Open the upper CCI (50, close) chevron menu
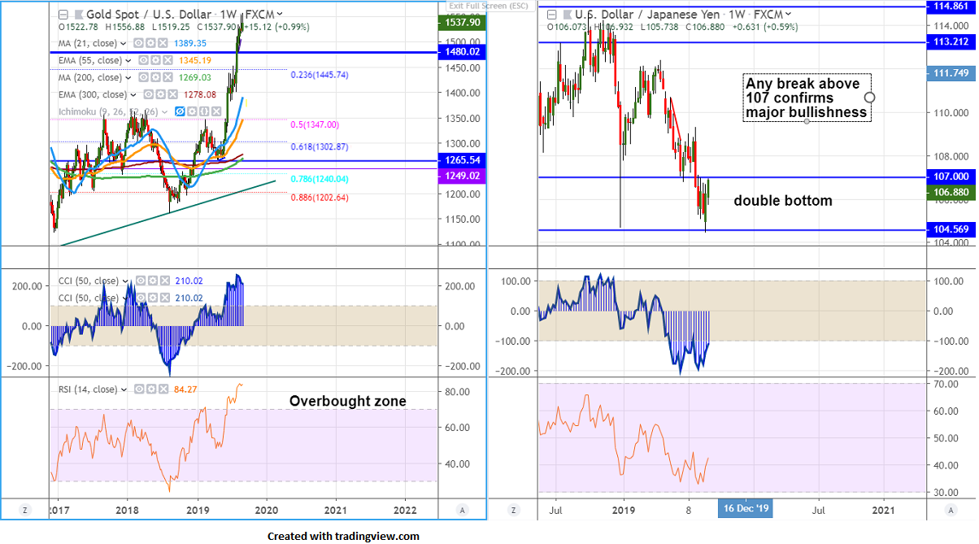This screenshot has height=544, width=979. (x=125, y=281)
